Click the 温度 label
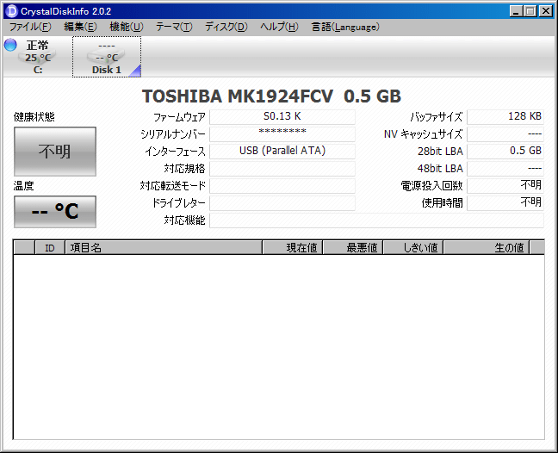 24,186
